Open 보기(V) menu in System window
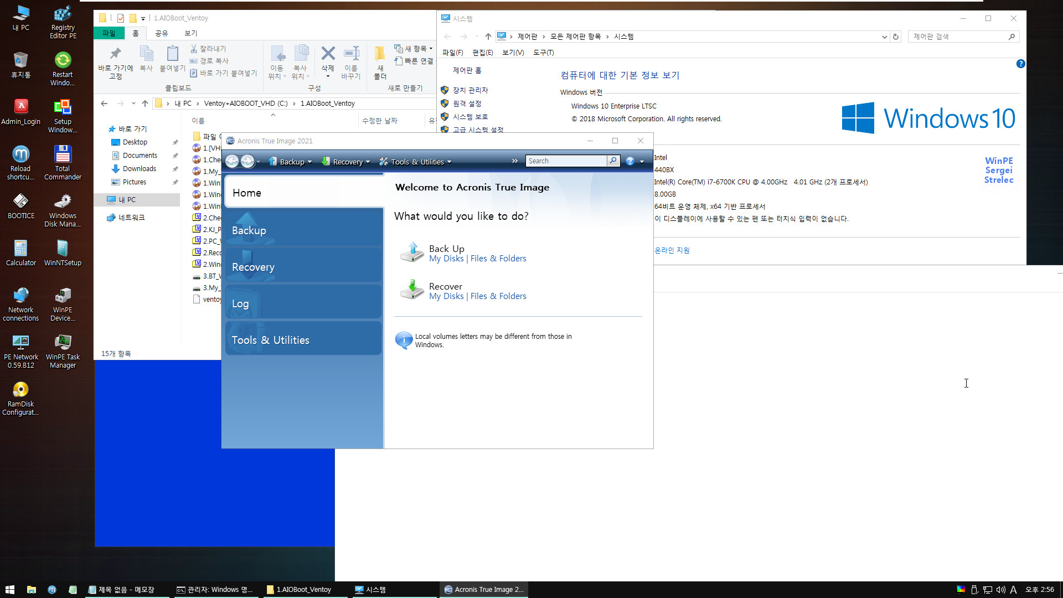Viewport: 1063px width, 598px height. 513,53
